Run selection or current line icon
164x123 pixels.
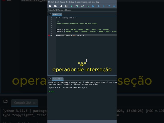pyautogui.click(x=88, y=6)
